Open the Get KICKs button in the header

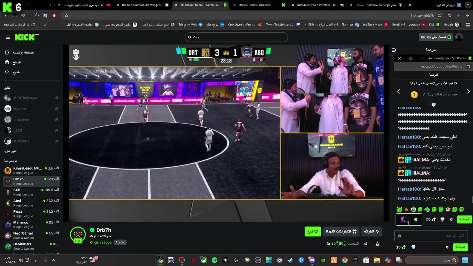(436, 37)
